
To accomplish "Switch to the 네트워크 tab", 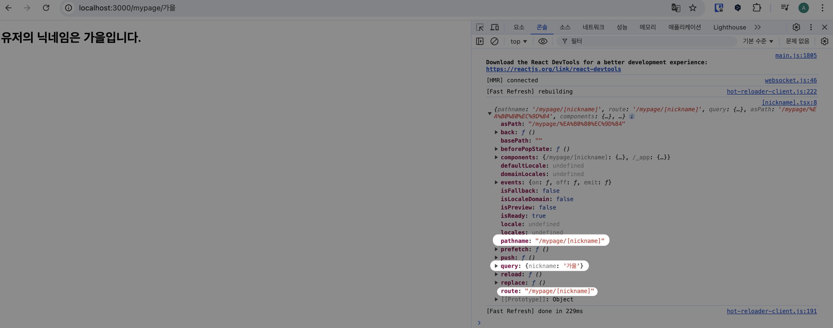I will (593, 27).
